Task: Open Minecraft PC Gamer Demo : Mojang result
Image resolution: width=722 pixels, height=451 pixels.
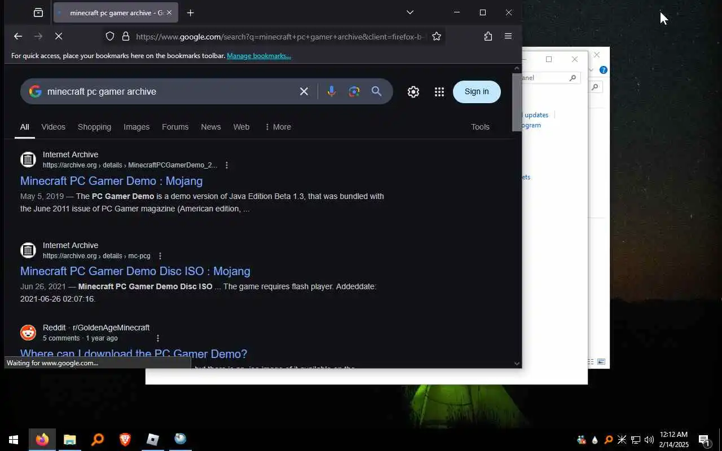Action: click(111, 181)
